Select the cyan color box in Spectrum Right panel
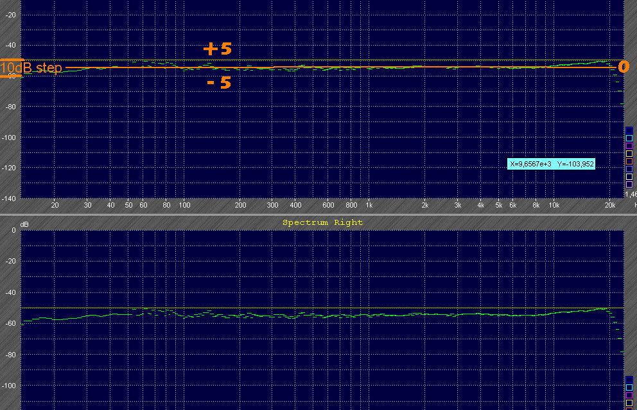Viewport: 637px width, 410px height. 629,388
